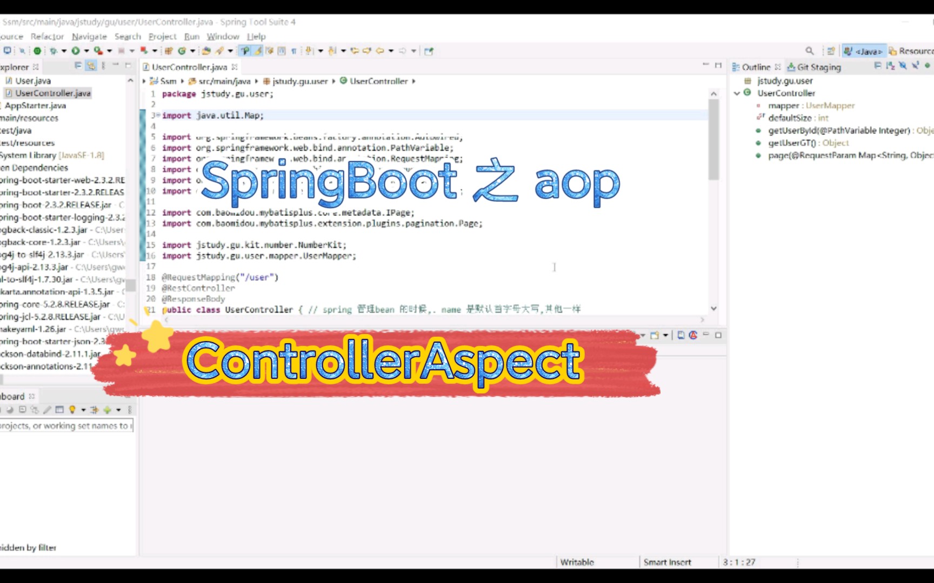Click the working set filter input field
Screen dimensions: 934x583
[65, 425]
